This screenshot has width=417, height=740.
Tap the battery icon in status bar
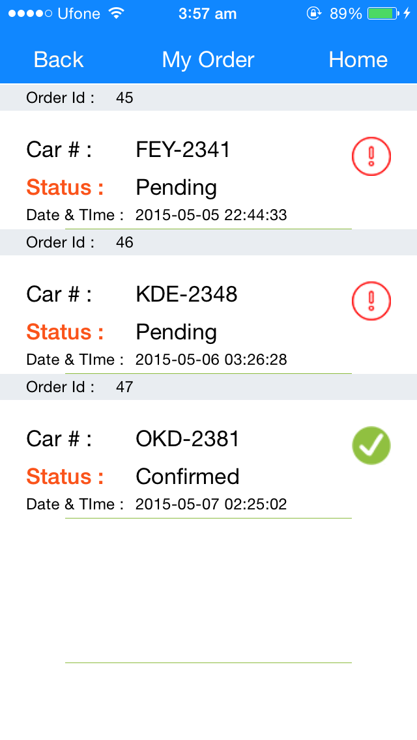[x=382, y=14]
